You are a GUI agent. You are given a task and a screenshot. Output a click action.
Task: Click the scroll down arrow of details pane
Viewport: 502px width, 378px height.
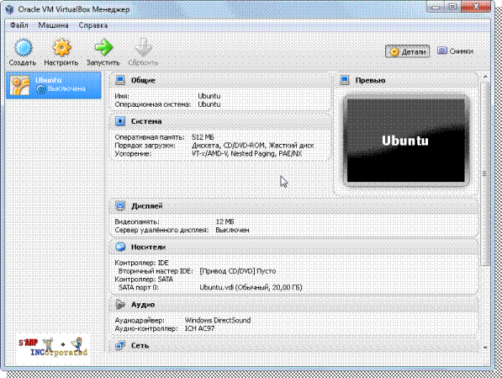coord(485,348)
